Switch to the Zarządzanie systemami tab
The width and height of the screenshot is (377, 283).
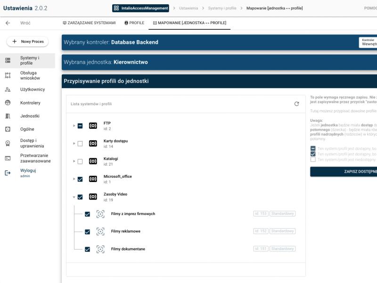pos(89,23)
